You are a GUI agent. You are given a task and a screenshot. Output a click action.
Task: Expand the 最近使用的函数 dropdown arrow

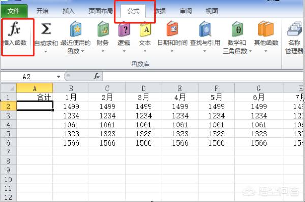click(82, 51)
